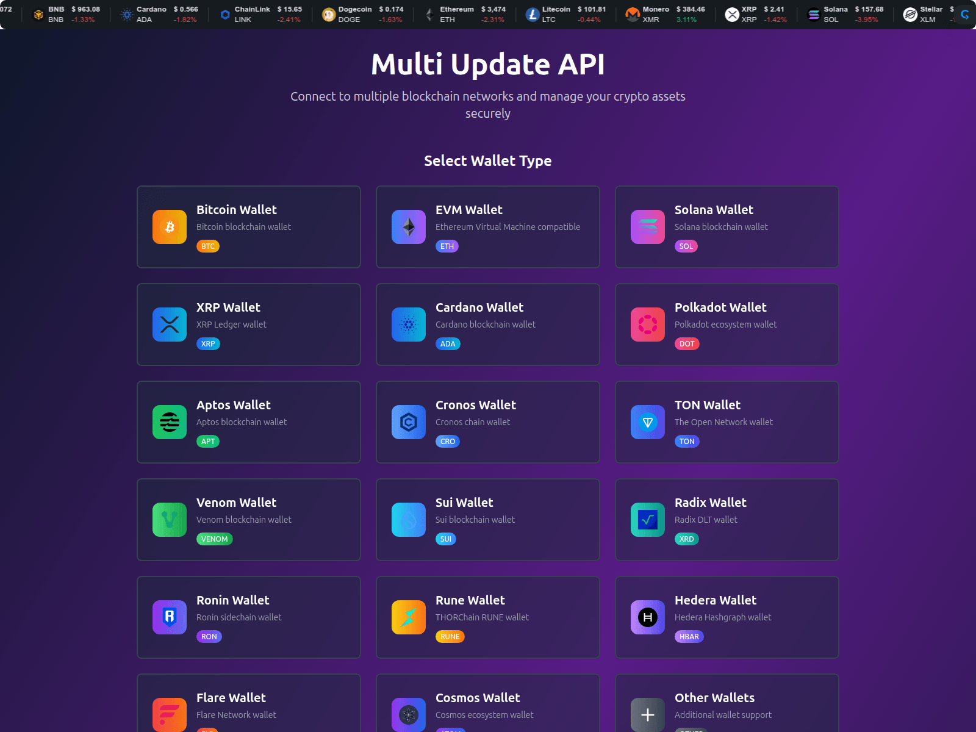Click "The Open Network wallet" text
Screen dimensions: 976x732
click(x=723, y=422)
